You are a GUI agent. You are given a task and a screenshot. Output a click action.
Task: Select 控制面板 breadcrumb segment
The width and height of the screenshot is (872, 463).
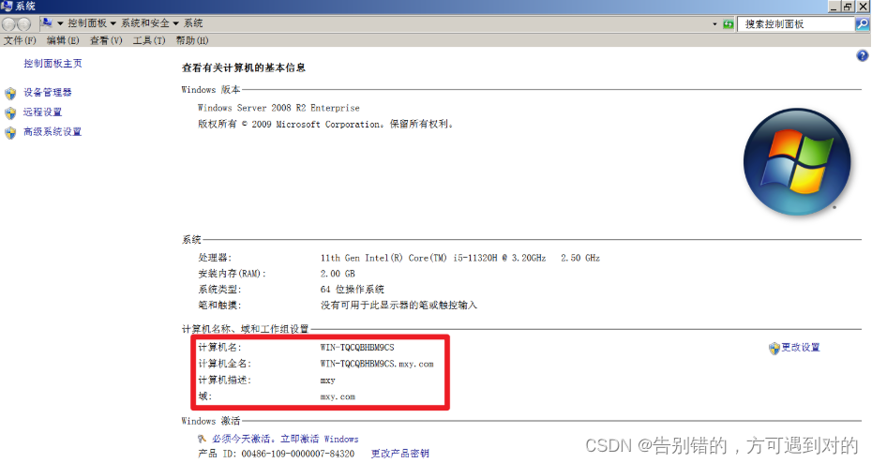(x=87, y=23)
